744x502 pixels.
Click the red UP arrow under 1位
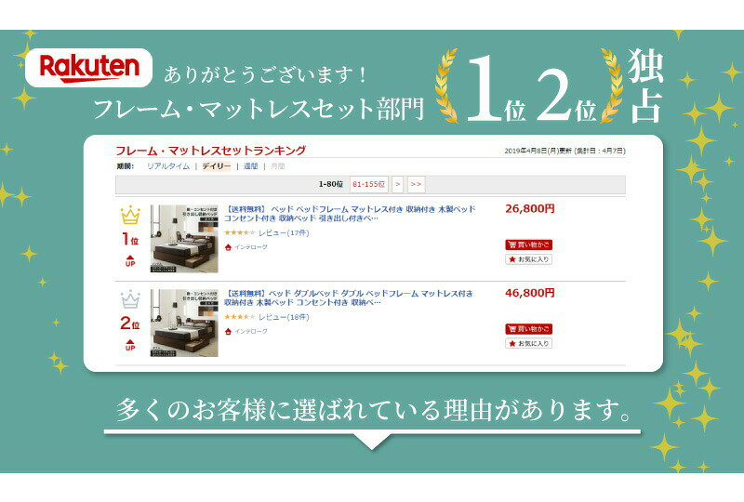pyautogui.click(x=130, y=261)
